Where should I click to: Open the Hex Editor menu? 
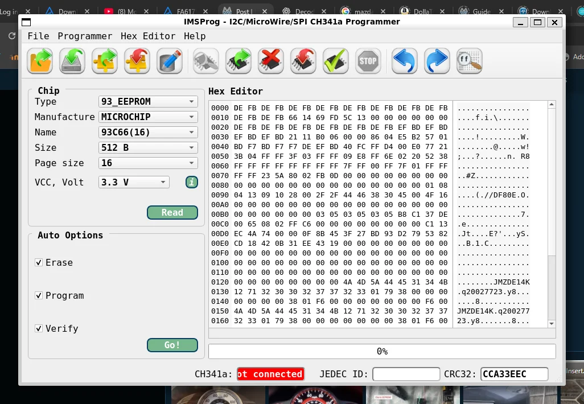pyautogui.click(x=147, y=36)
